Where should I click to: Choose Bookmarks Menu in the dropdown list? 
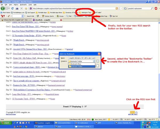coord(82,64)
